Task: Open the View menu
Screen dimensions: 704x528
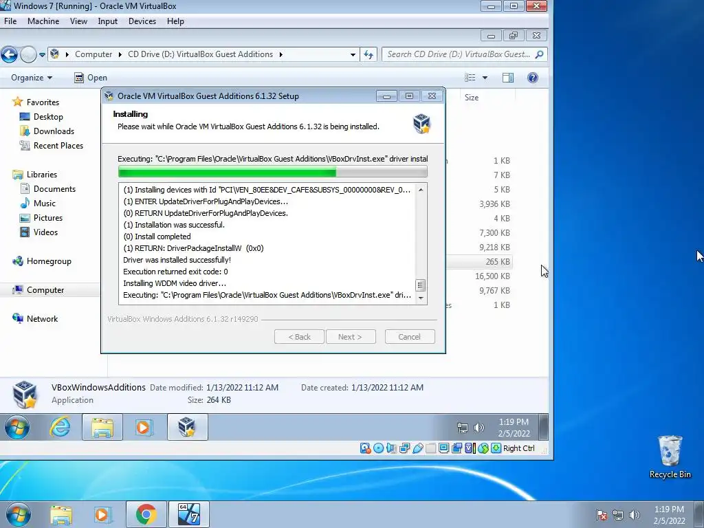Action: point(78,21)
